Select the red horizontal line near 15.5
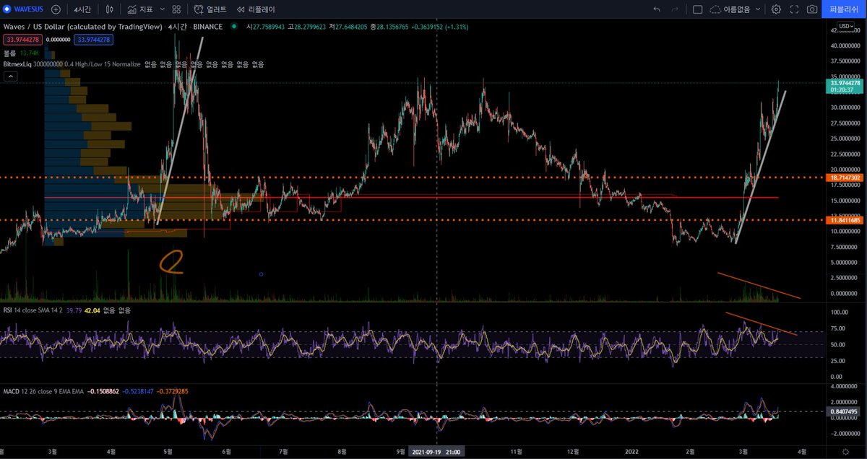 [411, 197]
